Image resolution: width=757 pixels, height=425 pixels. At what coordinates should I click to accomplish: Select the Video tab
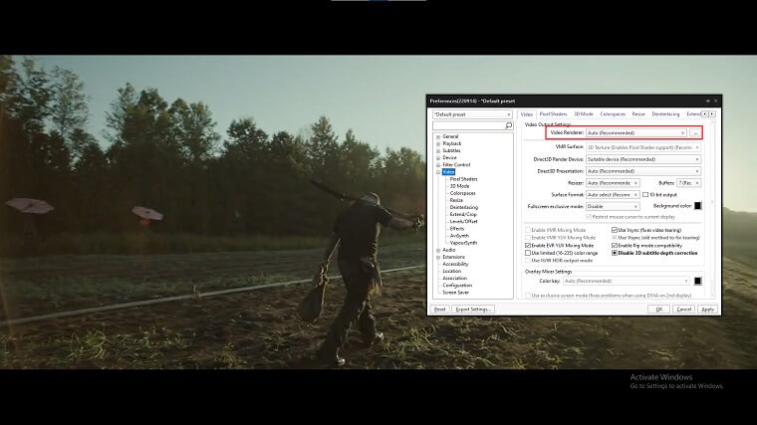pyautogui.click(x=527, y=114)
